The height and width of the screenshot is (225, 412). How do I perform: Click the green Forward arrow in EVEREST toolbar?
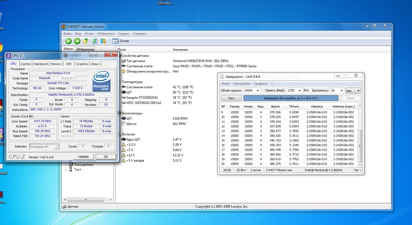(77, 41)
